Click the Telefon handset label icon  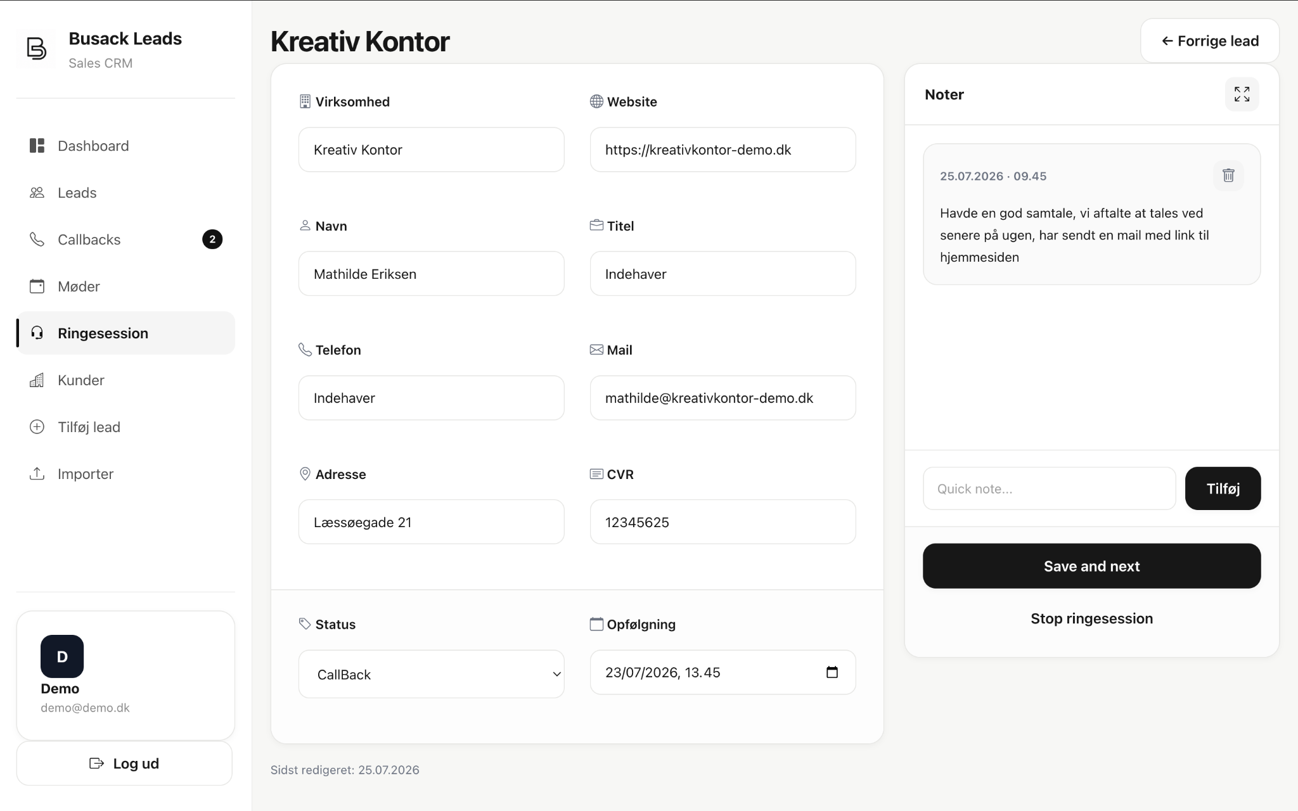(305, 350)
